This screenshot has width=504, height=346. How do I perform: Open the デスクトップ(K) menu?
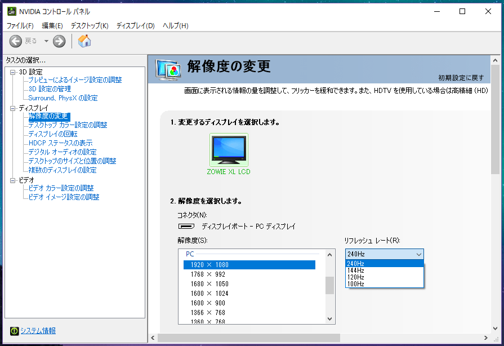coord(90,26)
